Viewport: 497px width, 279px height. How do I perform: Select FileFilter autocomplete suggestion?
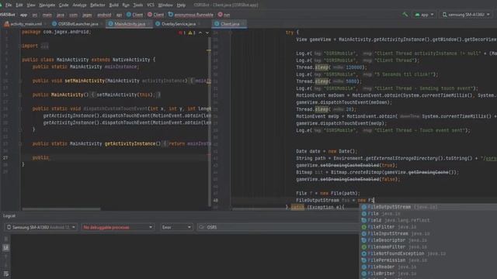pyautogui.click(x=429, y=227)
